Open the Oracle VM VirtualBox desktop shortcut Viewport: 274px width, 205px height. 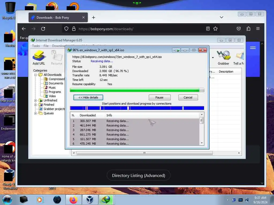tap(9, 179)
